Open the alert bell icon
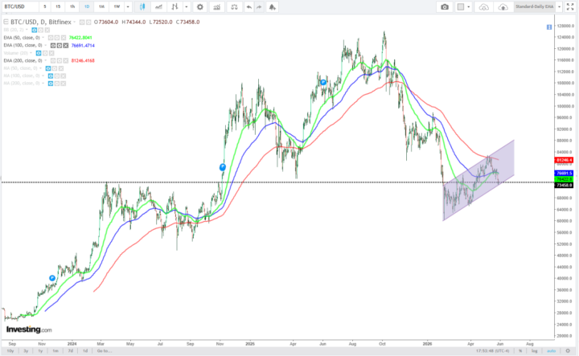 pos(272,7)
